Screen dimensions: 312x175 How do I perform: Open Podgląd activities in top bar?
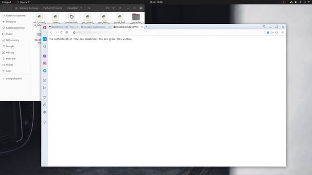pos(6,2)
